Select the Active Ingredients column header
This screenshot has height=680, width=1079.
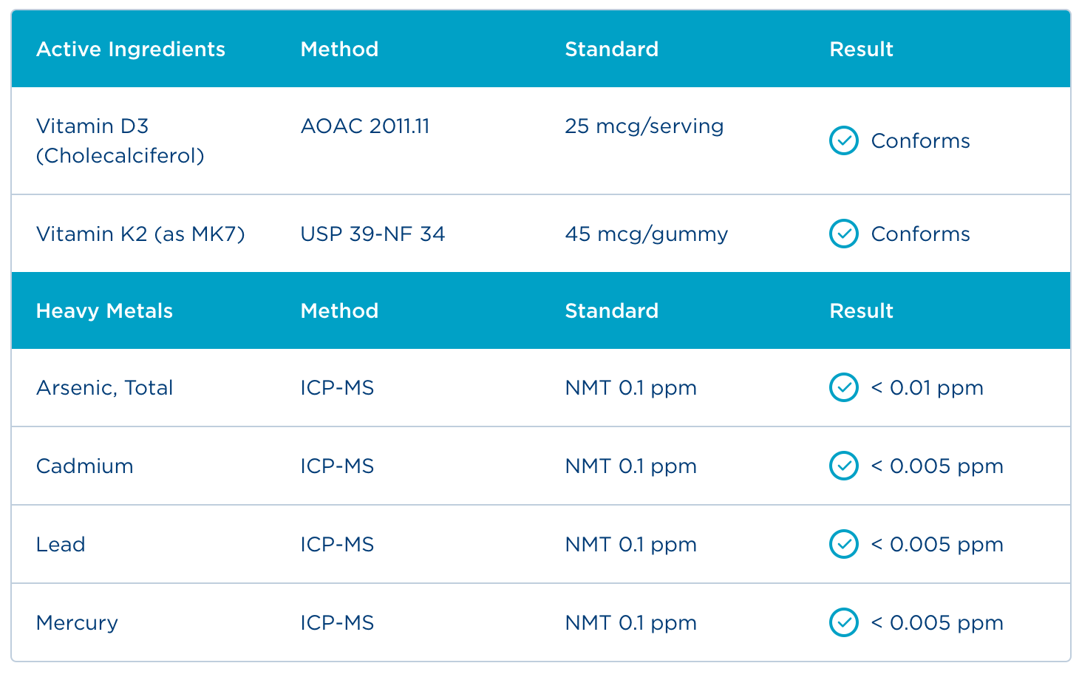point(131,49)
